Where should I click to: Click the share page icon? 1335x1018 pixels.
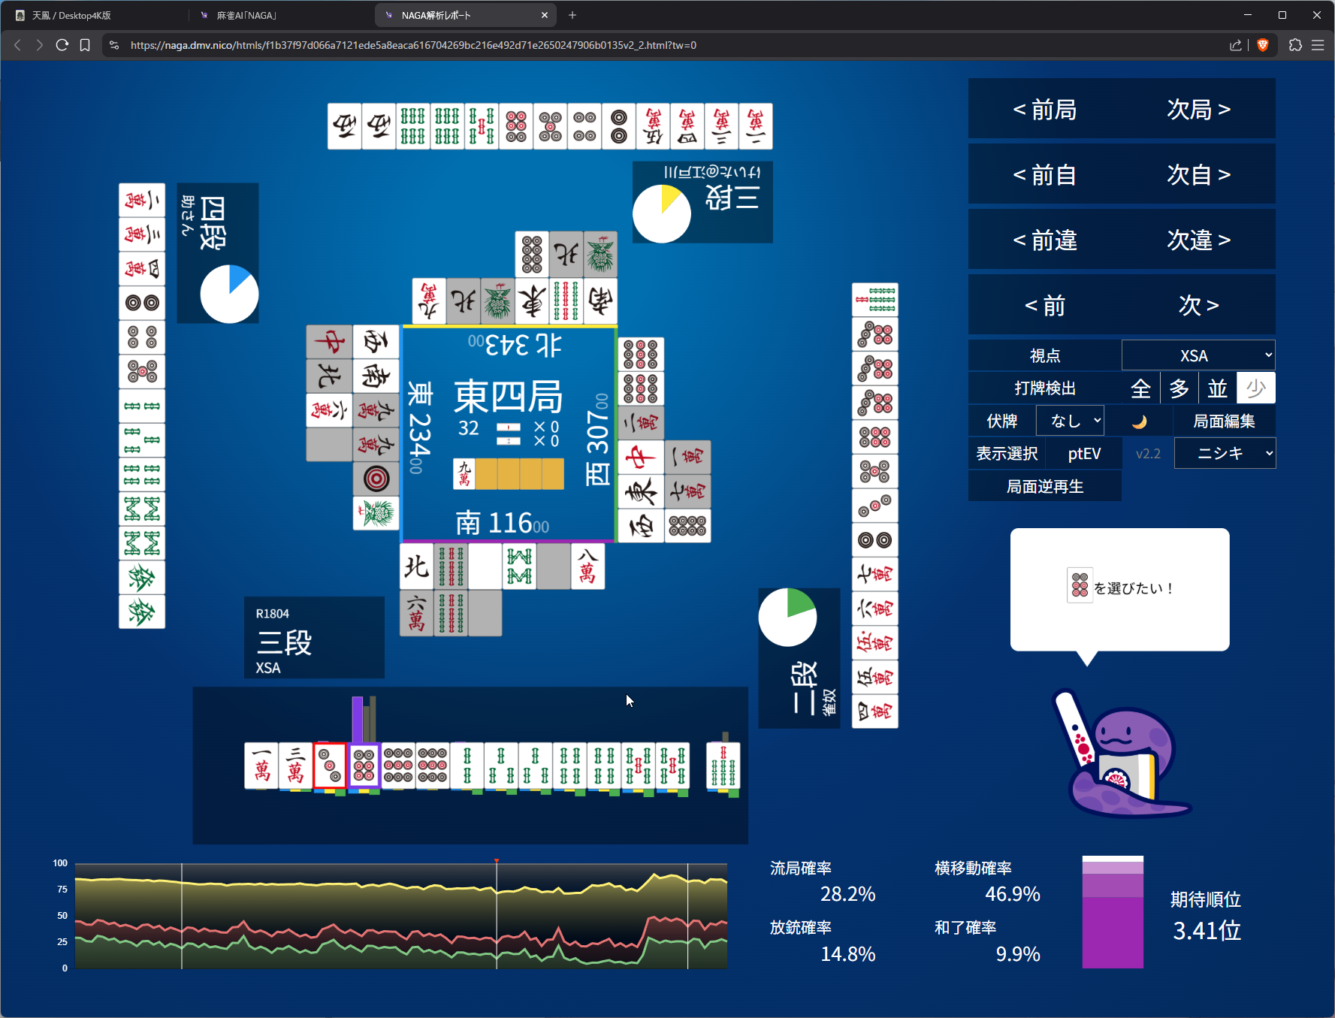(1236, 45)
